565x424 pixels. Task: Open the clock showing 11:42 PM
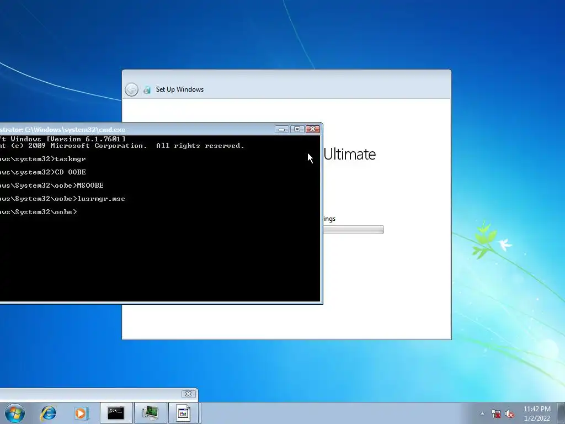pos(537,414)
